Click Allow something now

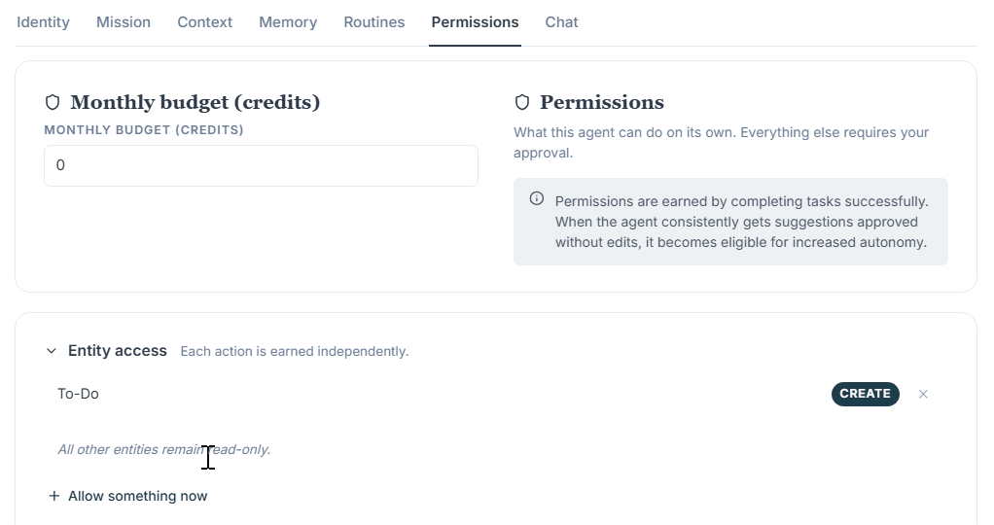(x=137, y=496)
